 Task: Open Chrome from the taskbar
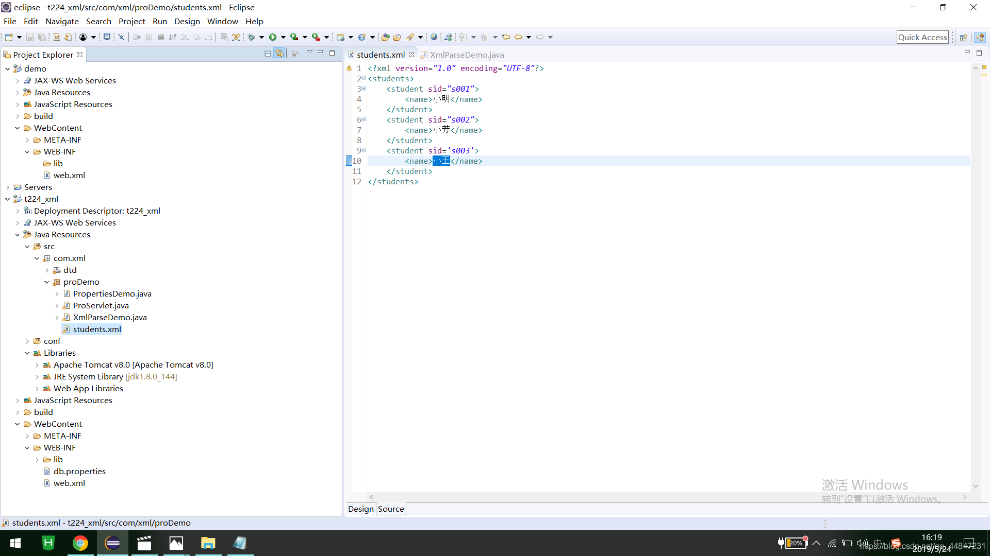(x=80, y=543)
